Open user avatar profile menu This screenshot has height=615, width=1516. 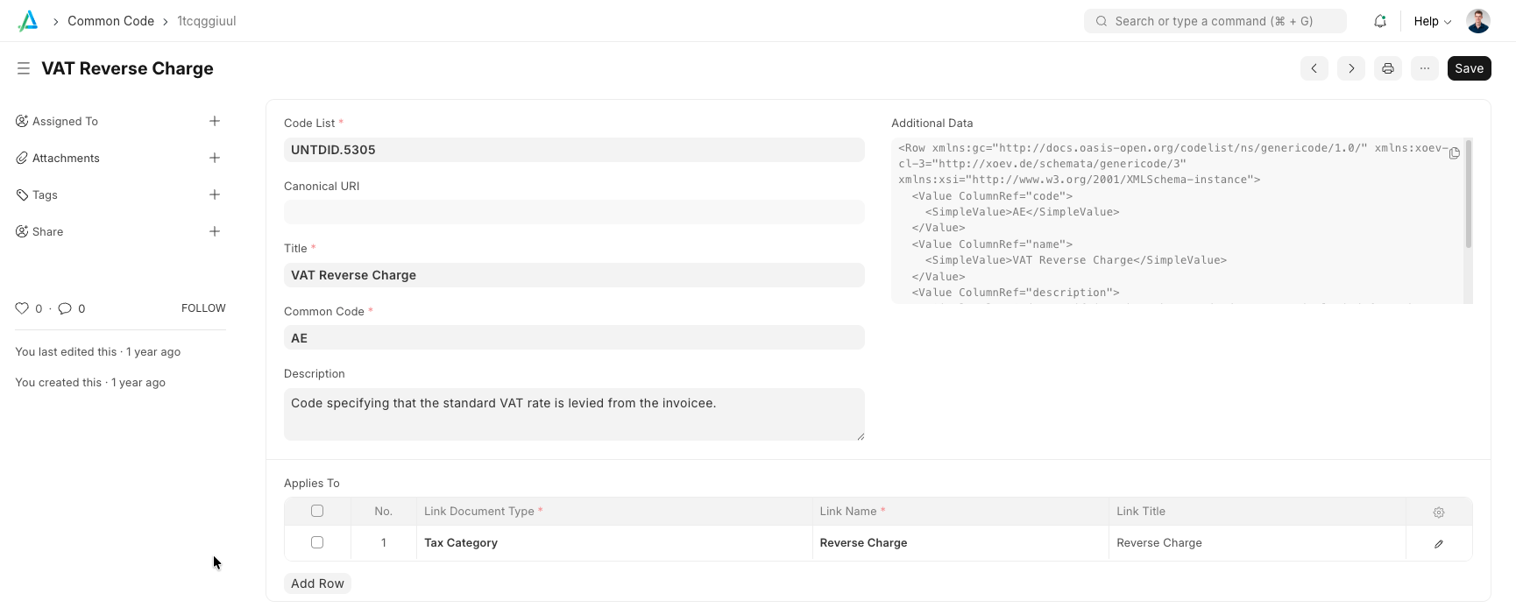point(1478,21)
